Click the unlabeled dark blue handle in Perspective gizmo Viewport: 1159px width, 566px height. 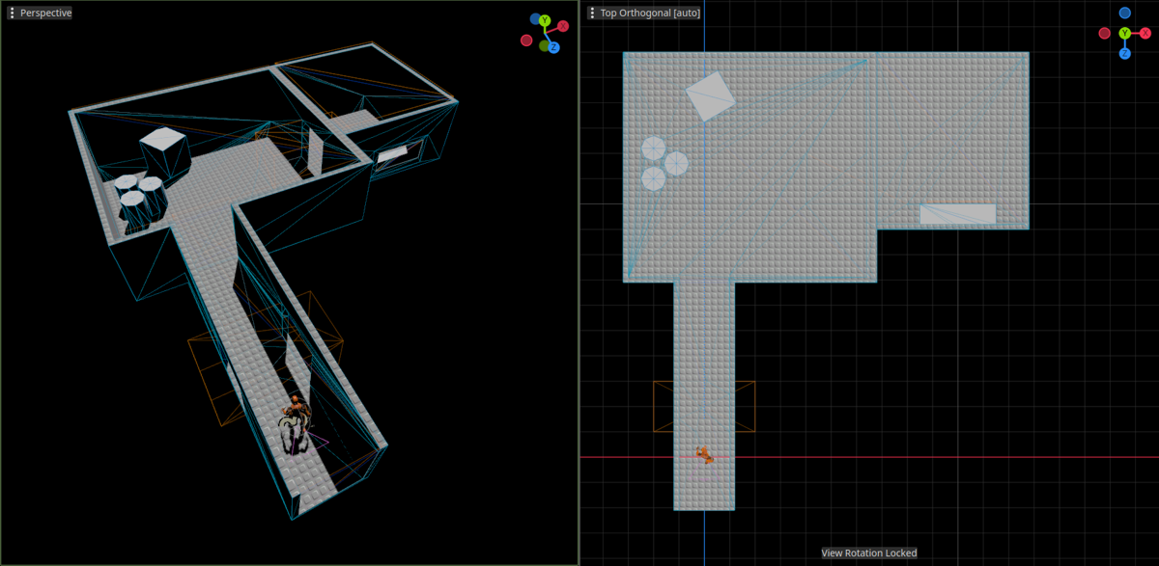(535, 18)
